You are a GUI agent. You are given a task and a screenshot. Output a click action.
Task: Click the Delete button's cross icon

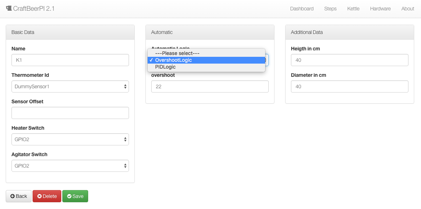click(x=39, y=196)
